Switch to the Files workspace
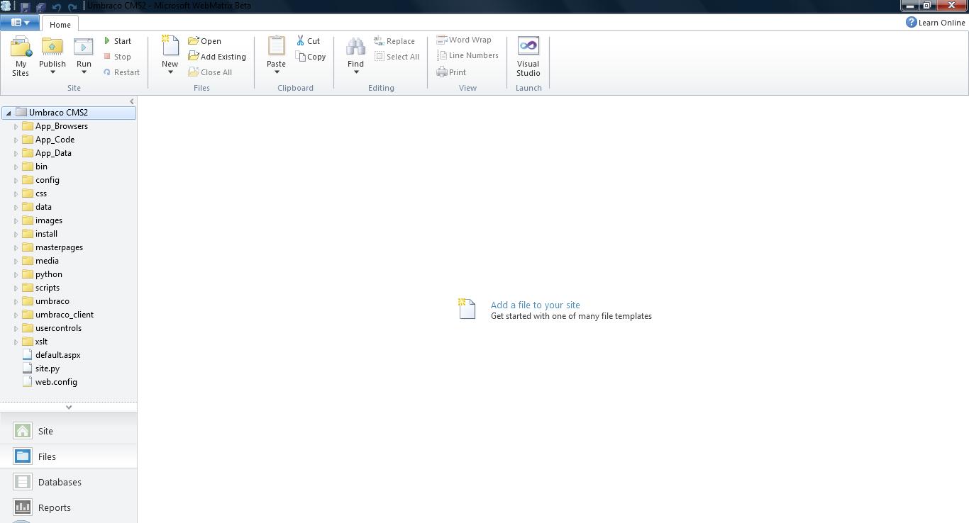This screenshot has width=969, height=523. coord(68,456)
